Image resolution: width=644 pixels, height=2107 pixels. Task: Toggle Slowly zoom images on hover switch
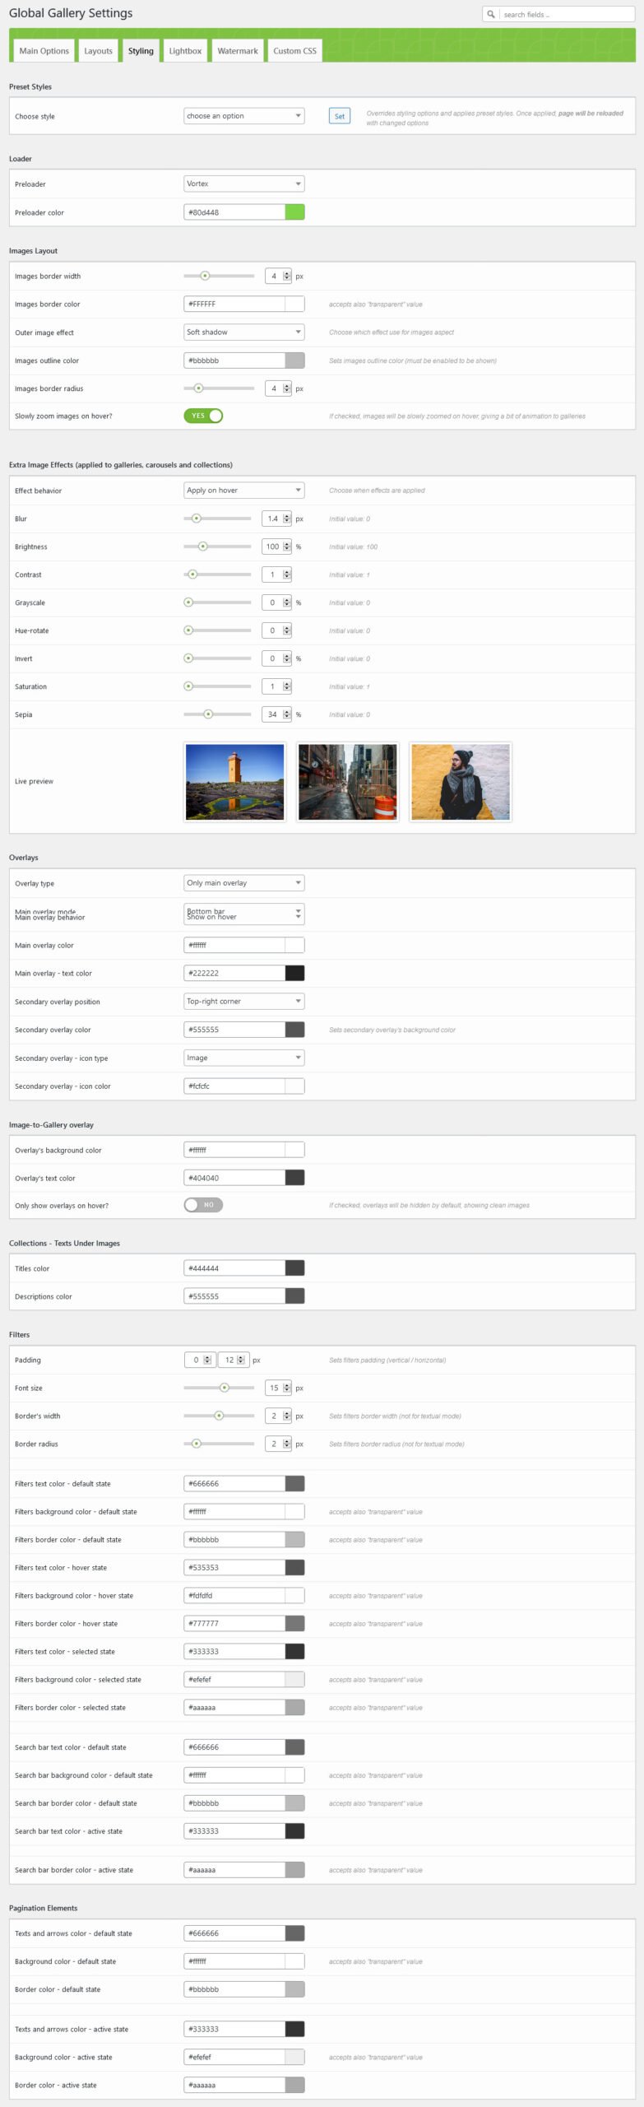click(x=203, y=416)
